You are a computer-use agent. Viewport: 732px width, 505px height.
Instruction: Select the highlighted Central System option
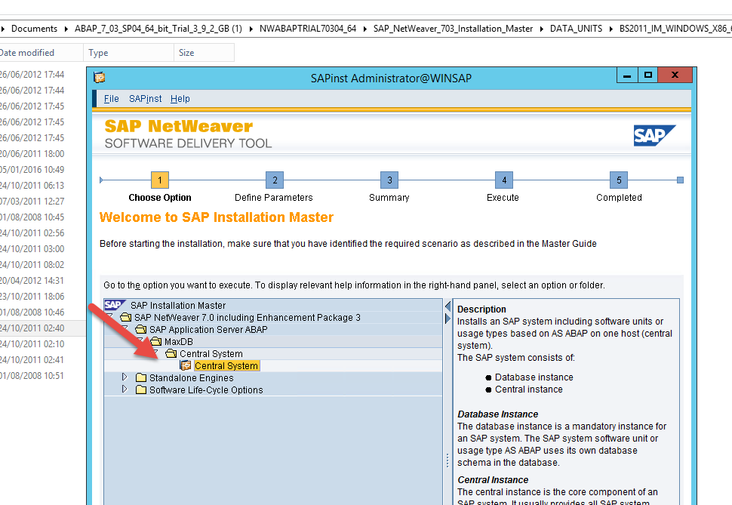(226, 366)
